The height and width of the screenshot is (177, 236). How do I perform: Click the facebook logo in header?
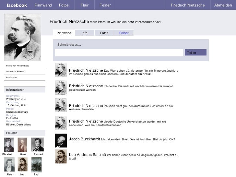(x=17, y=5)
